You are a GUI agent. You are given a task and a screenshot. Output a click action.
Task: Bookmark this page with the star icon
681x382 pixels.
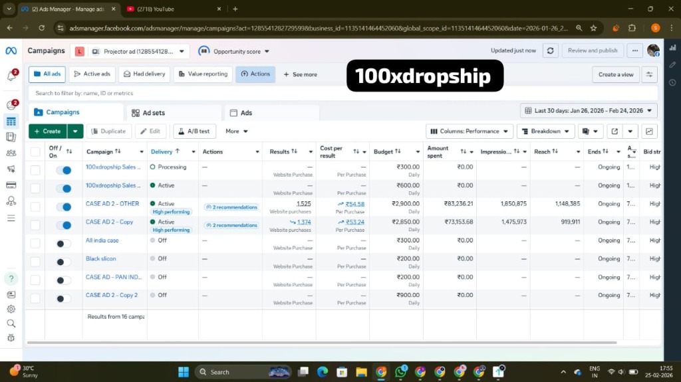click(593, 28)
